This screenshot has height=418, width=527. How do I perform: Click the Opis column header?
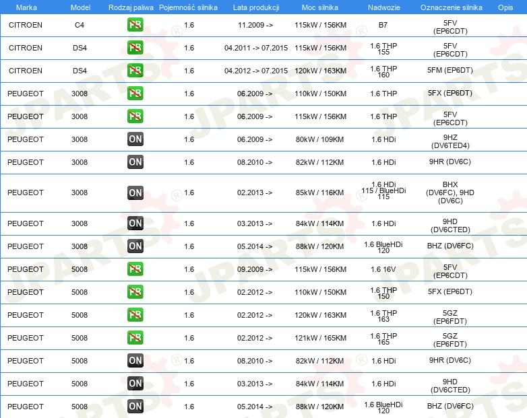[x=505, y=7]
